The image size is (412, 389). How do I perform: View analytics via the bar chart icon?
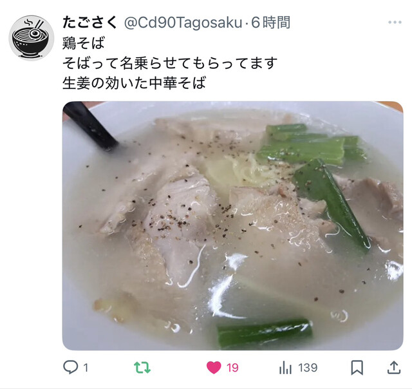pos(285,368)
